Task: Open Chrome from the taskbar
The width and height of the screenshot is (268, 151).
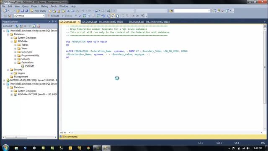Action: point(88,148)
